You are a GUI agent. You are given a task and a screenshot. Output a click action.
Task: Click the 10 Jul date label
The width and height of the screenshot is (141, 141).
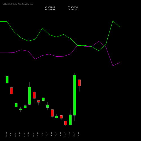click(38, 135)
